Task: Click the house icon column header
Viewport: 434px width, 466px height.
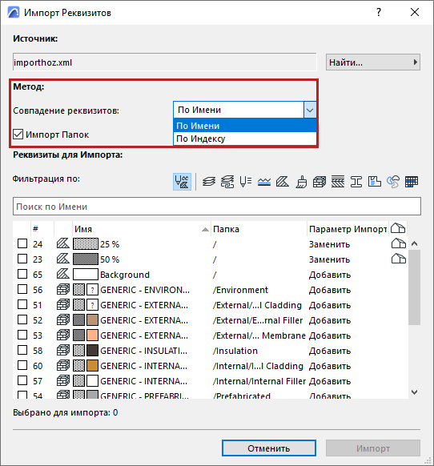Action: [x=398, y=228]
